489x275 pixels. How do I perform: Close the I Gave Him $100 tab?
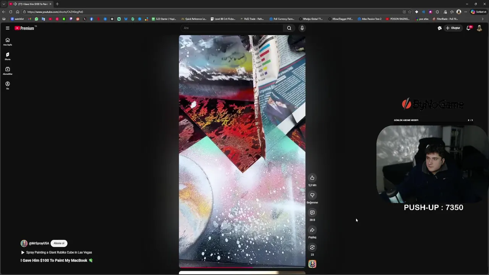coord(50,4)
